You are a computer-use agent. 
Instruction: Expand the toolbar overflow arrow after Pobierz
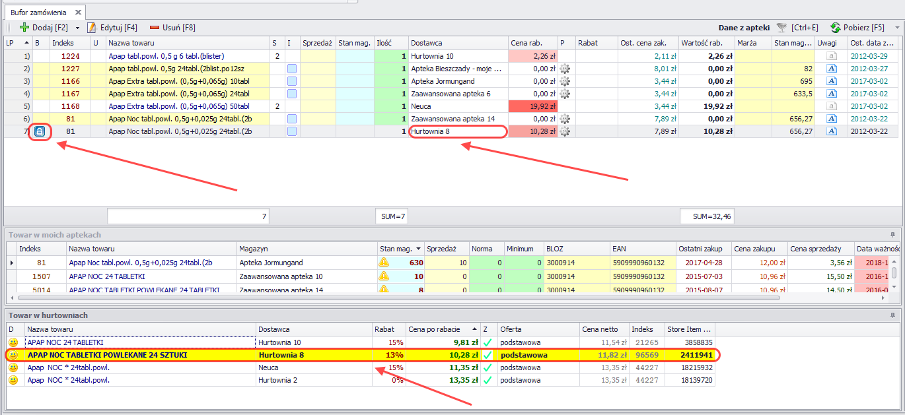coord(896,28)
